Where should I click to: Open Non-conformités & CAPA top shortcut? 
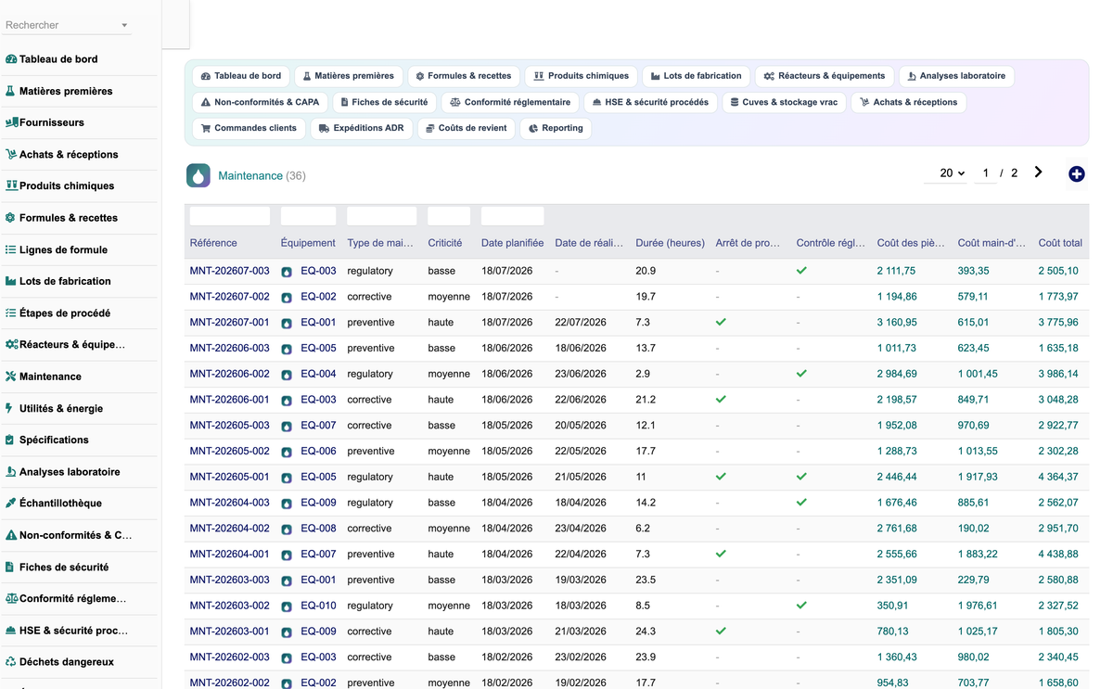[260, 102]
